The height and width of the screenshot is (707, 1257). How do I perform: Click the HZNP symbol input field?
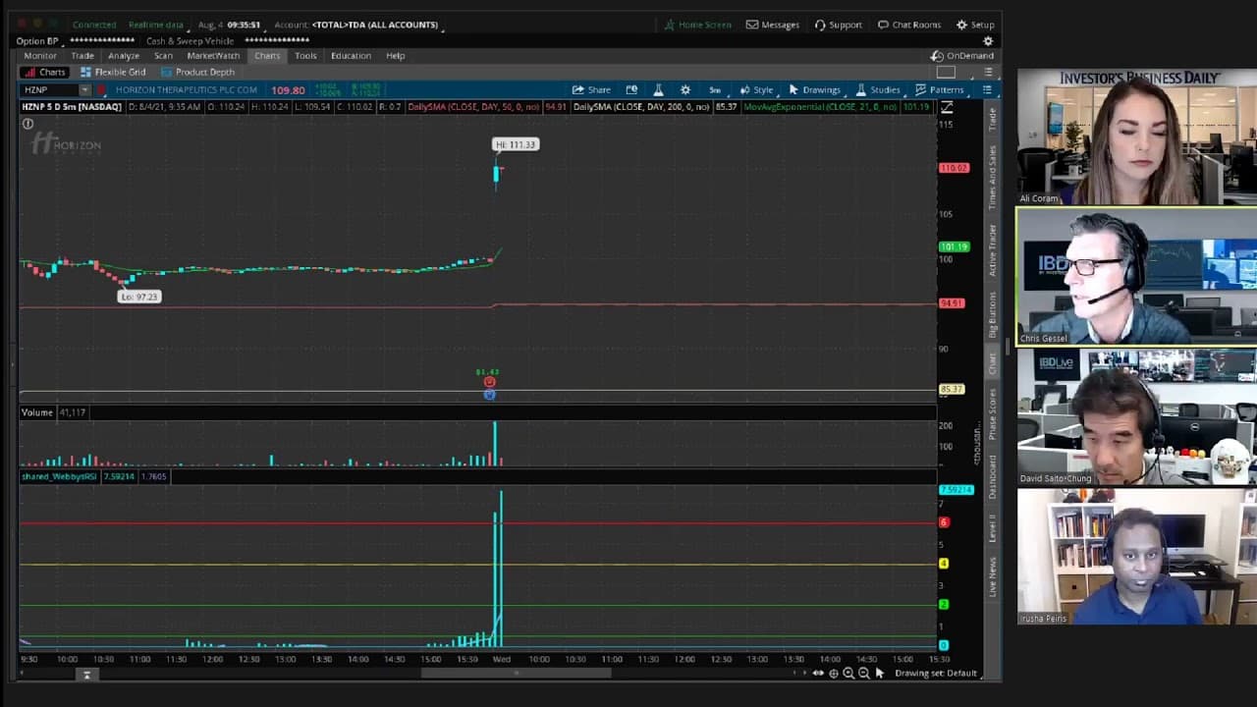(x=49, y=89)
